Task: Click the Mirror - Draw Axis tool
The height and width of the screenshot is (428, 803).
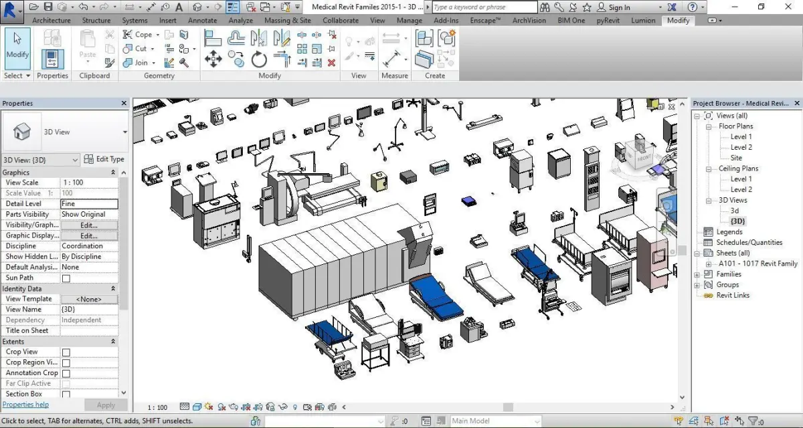Action: click(x=281, y=37)
